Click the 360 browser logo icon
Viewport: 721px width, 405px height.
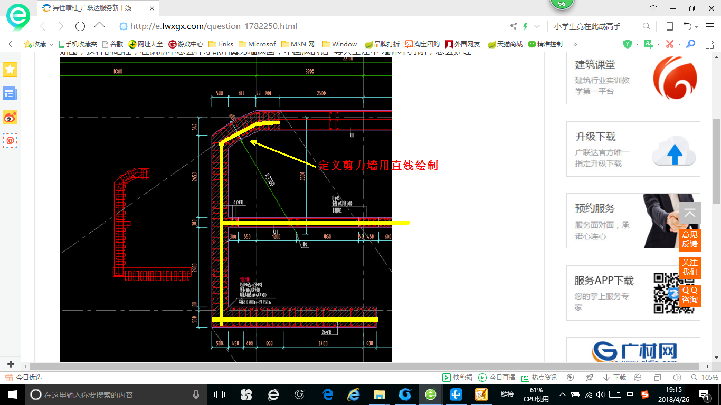tap(18, 18)
